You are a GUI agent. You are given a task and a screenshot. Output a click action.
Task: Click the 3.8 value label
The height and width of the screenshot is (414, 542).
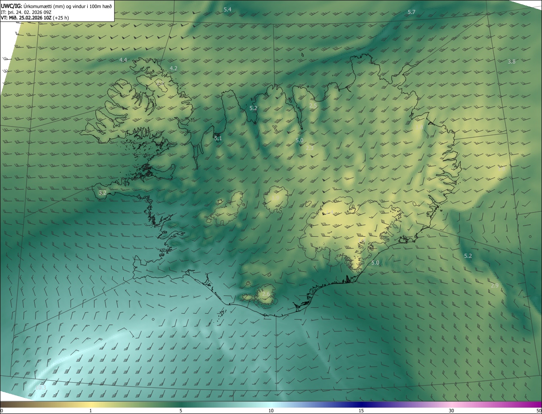(512, 62)
